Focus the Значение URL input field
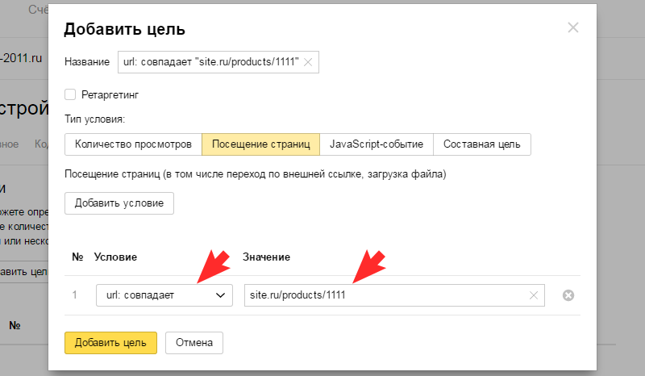The width and height of the screenshot is (645, 376). (387, 295)
